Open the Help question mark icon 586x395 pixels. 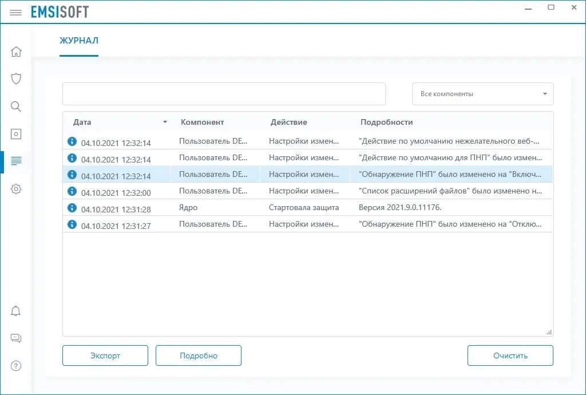16,366
